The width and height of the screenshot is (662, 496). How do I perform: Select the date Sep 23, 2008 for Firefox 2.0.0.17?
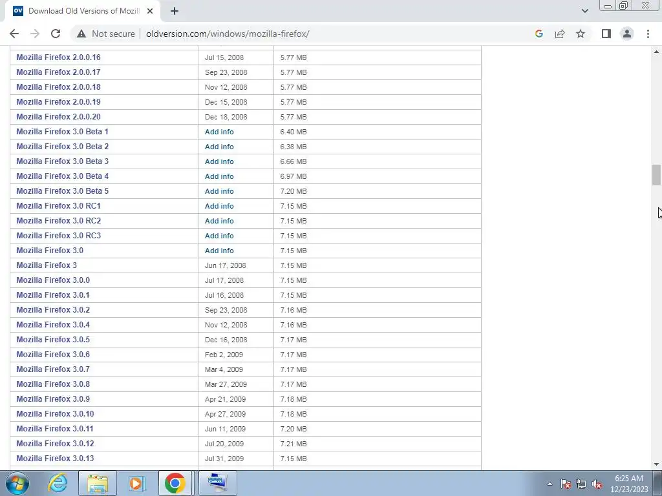(226, 72)
